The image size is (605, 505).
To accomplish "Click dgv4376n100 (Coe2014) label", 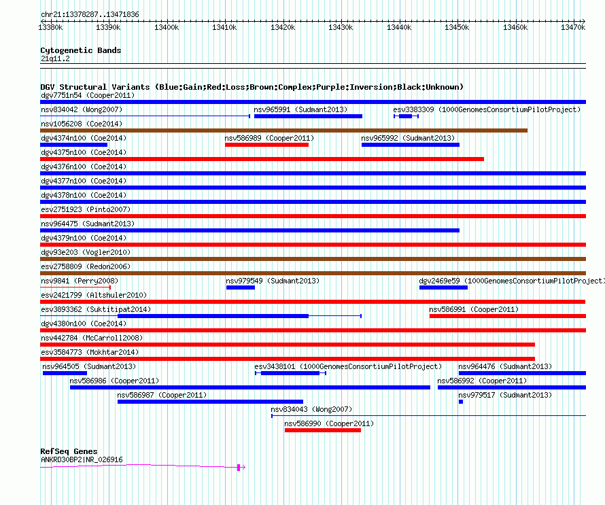I will click(x=84, y=167).
